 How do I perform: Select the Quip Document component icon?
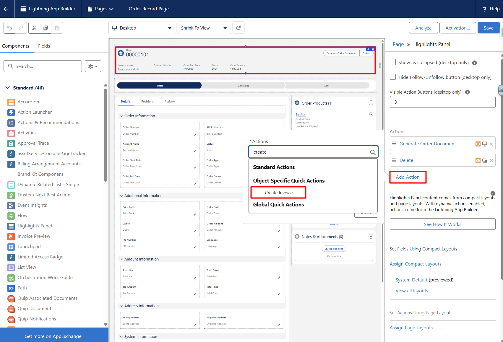pos(11,309)
